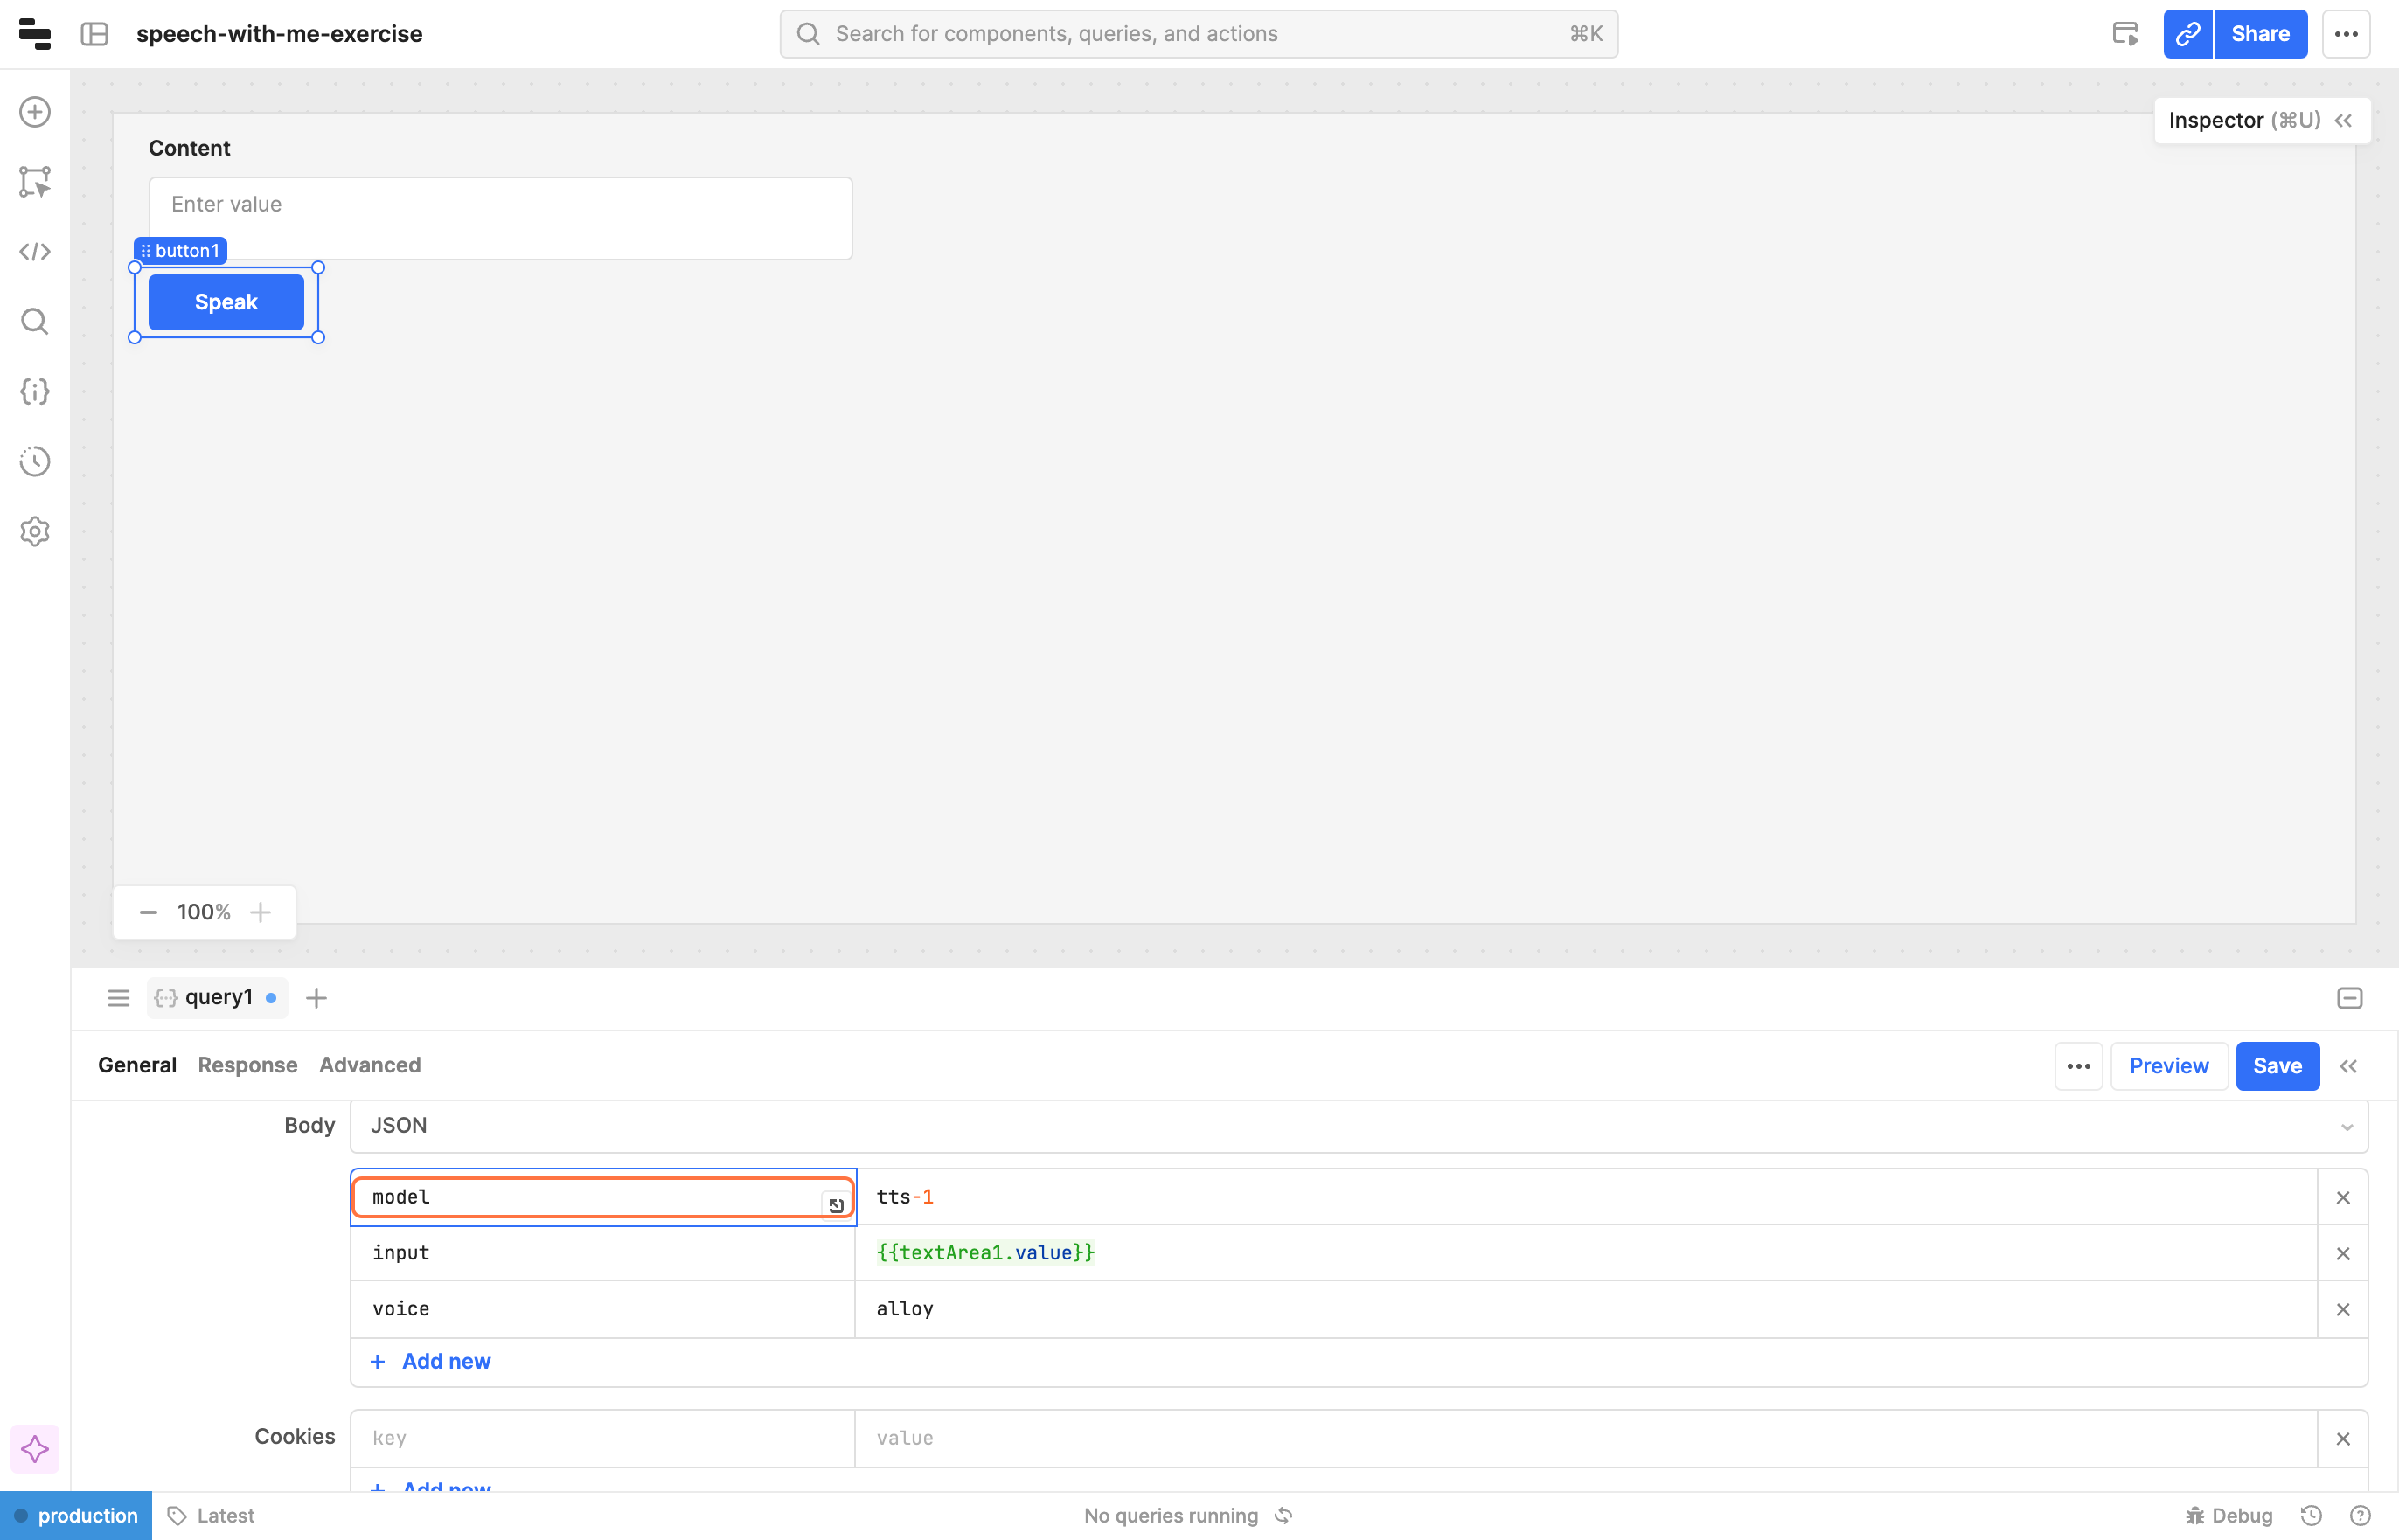Click the Save query button
The image size is (2399, 1540).
click(2276, 1066)
